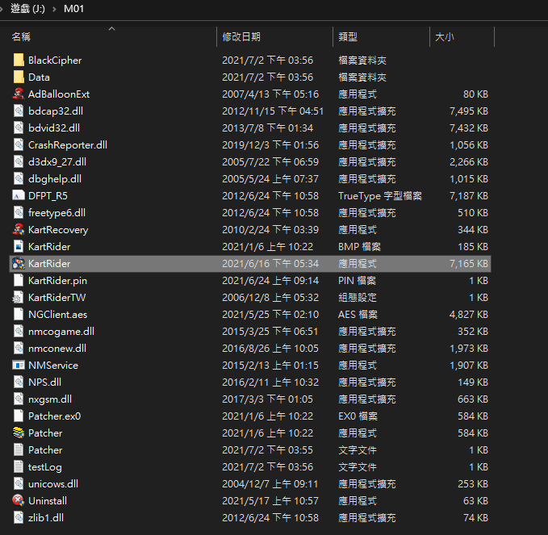Screen dimensions: 548x535
Task: Click the bdvid32.dll file icon
Action: click(19, 127)
